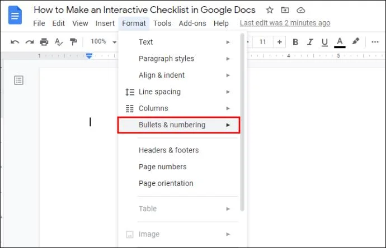386x248 pixels.
Task: Increase font size with plus button
Action: coord(279,42)
